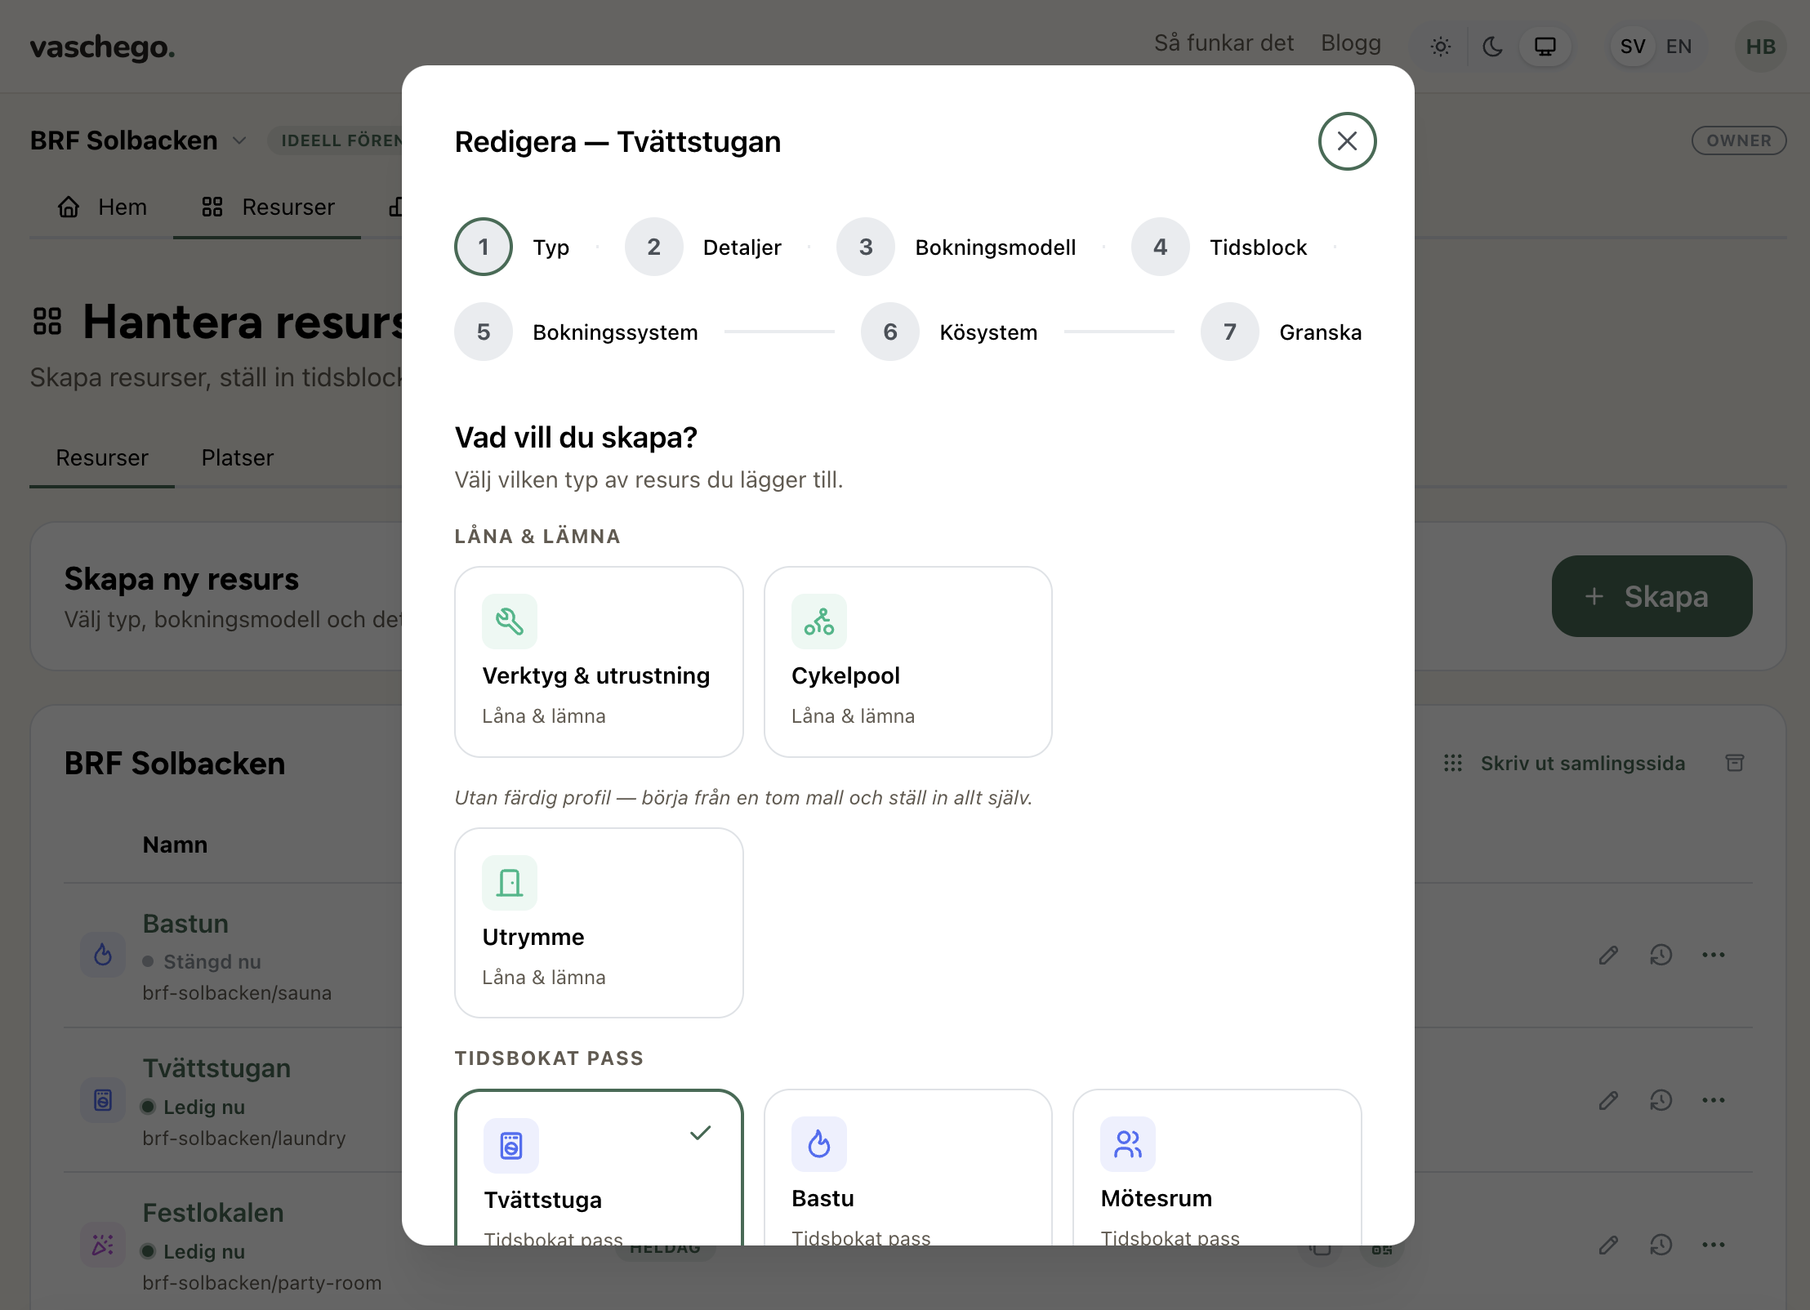1810x1310 pixels.
Task: Open step 3 Bokningsmodell
Action: coord(956,247)
